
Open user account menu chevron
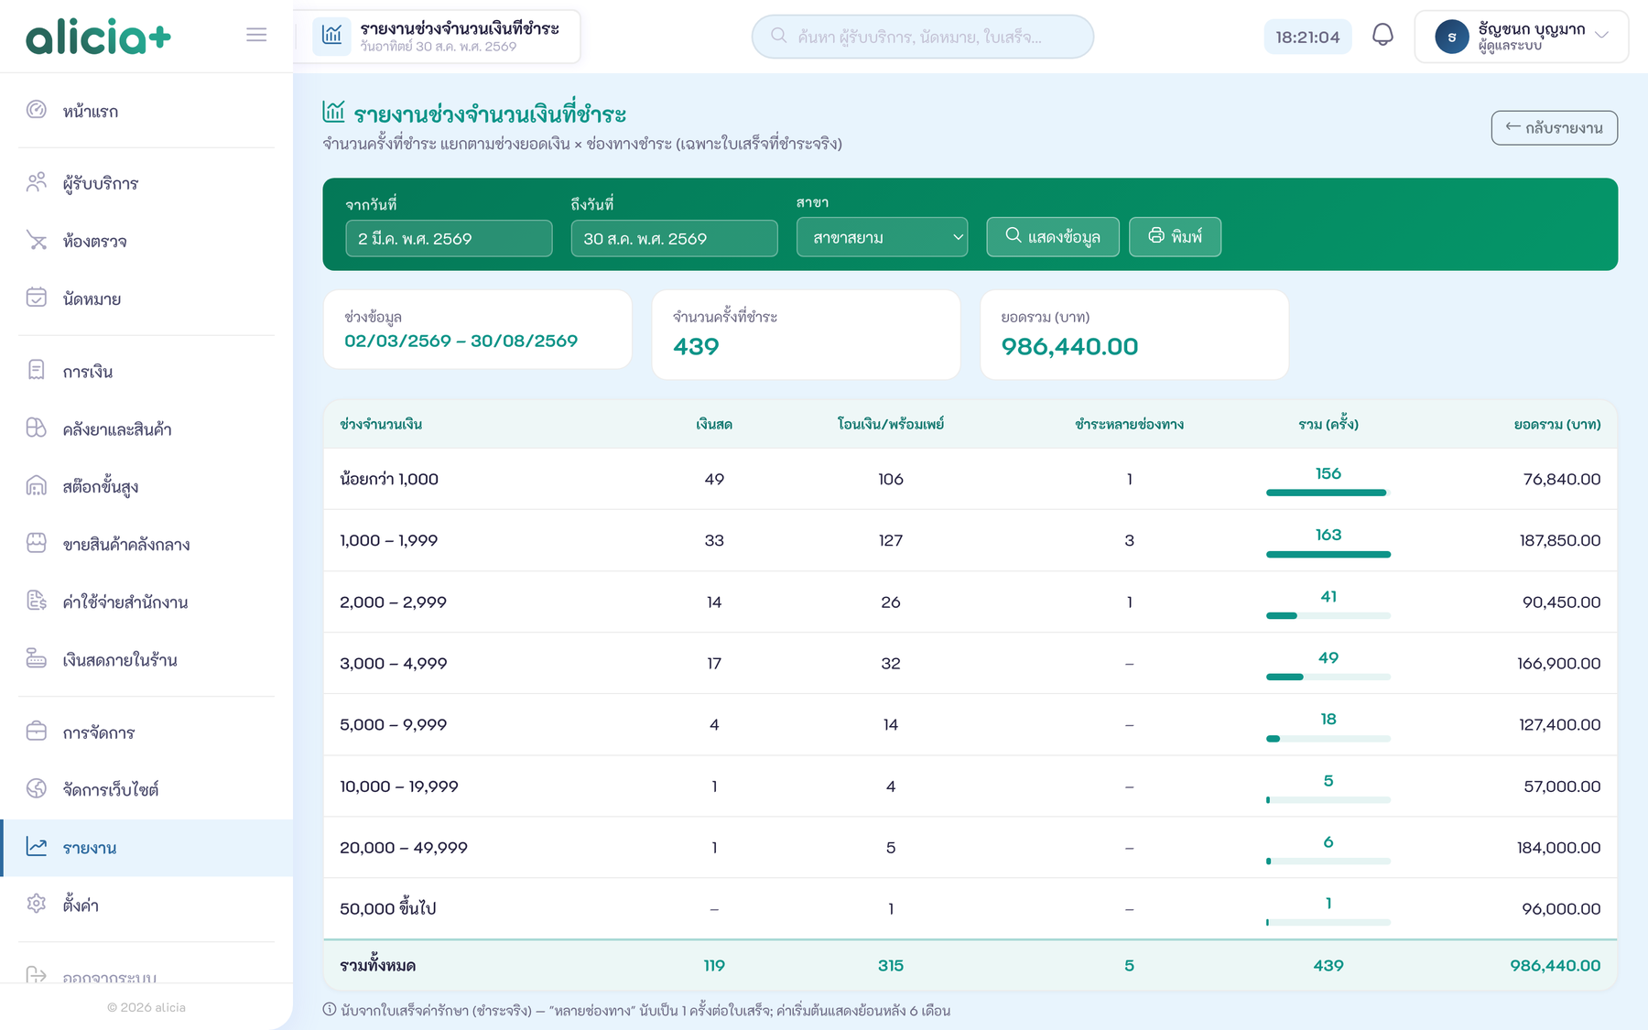pos(1601,36)
